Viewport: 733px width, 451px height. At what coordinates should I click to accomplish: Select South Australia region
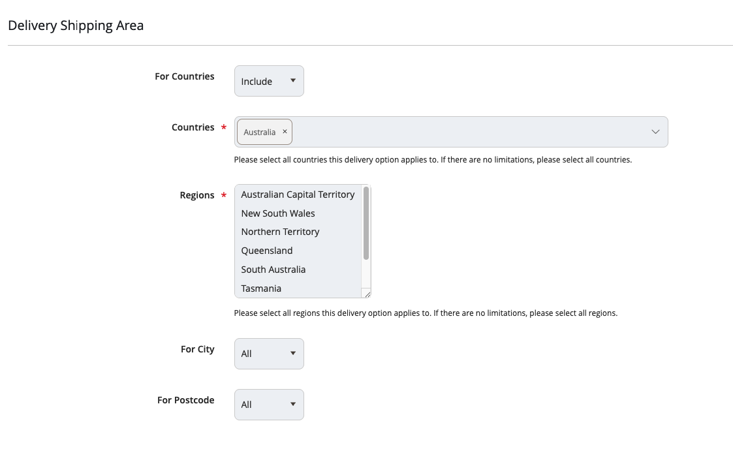tap(273, 270)
